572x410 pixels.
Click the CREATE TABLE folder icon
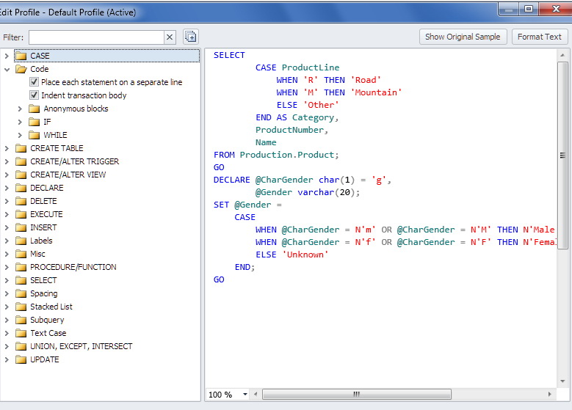21,148
